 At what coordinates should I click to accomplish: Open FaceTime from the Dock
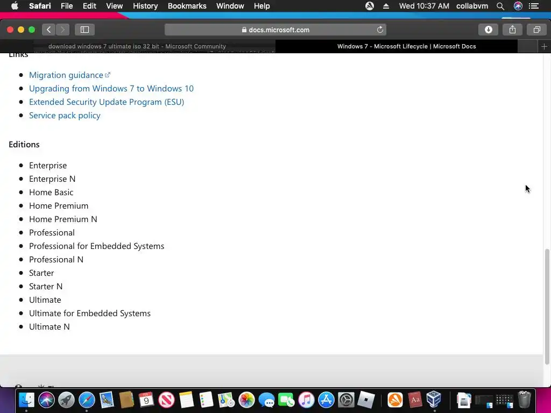286,400
